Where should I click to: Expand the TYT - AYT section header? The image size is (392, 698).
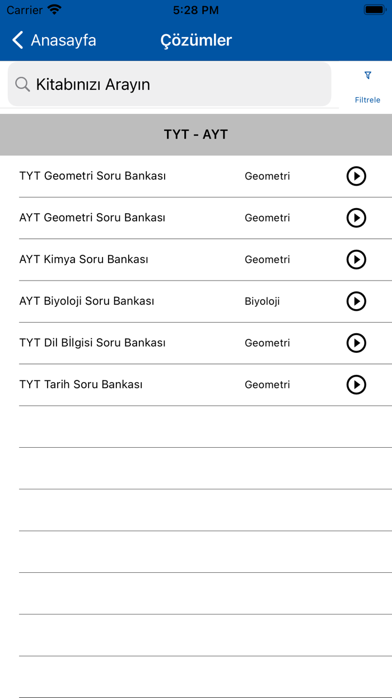(196, 135)
